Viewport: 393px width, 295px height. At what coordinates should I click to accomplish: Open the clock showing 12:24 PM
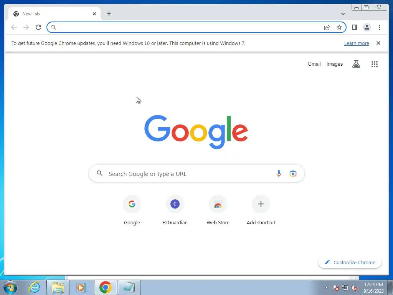(x=373, y=288)
